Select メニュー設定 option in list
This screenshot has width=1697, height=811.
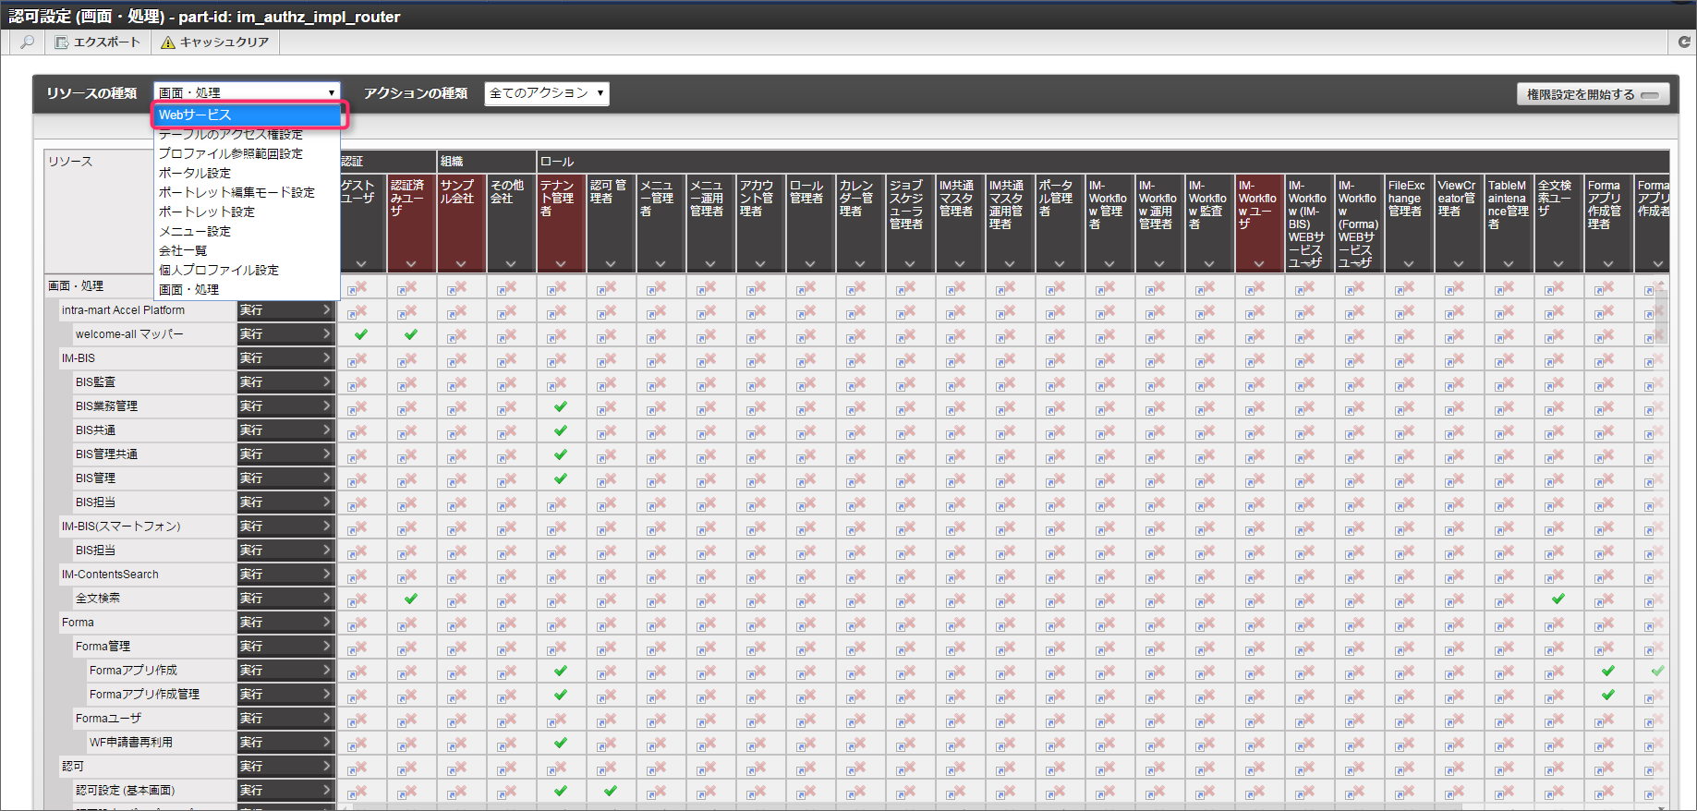pos(248,231)
